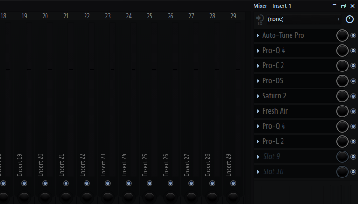Image resolution: width=358 pixels, height=204 pixels.
Task: Select the Insert 19 track label
Action: (19, 165)
